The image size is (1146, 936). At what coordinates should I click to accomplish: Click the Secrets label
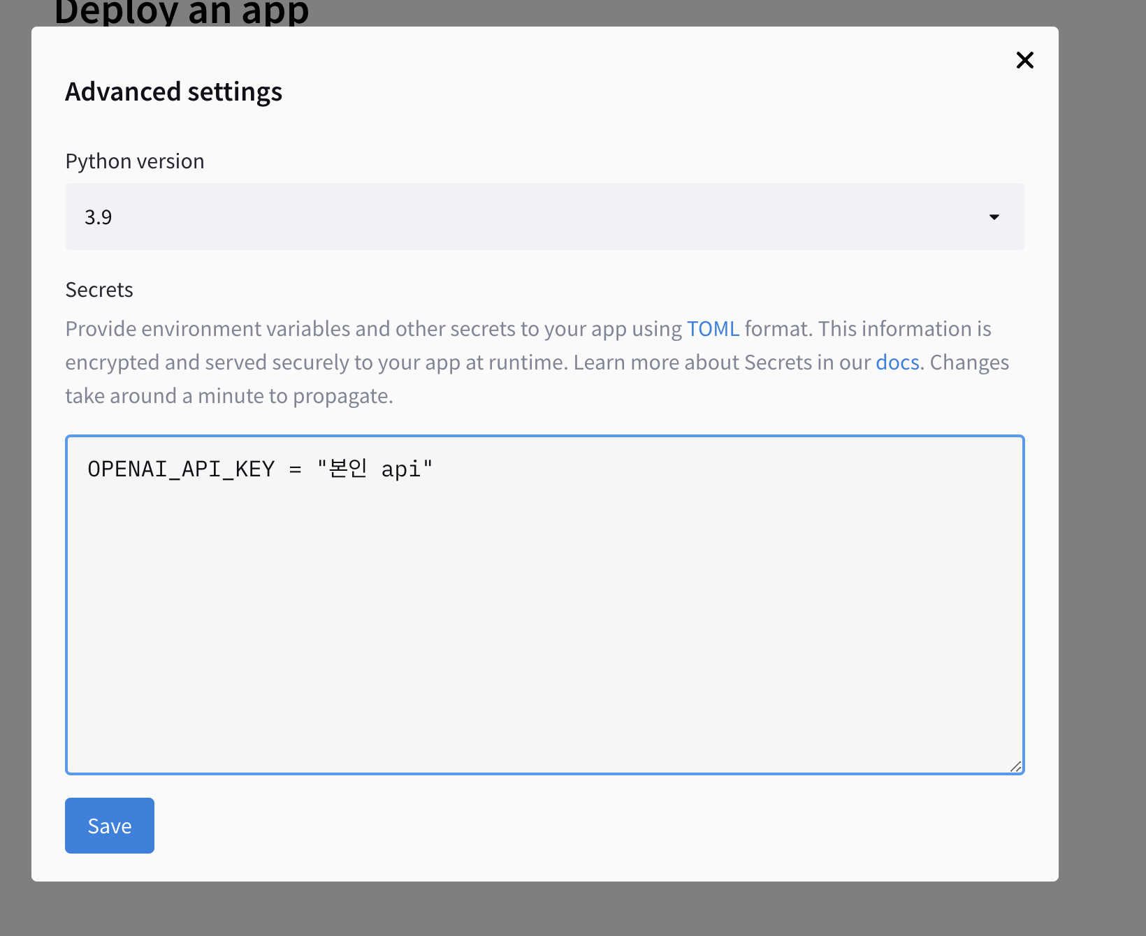click(99, 290)
